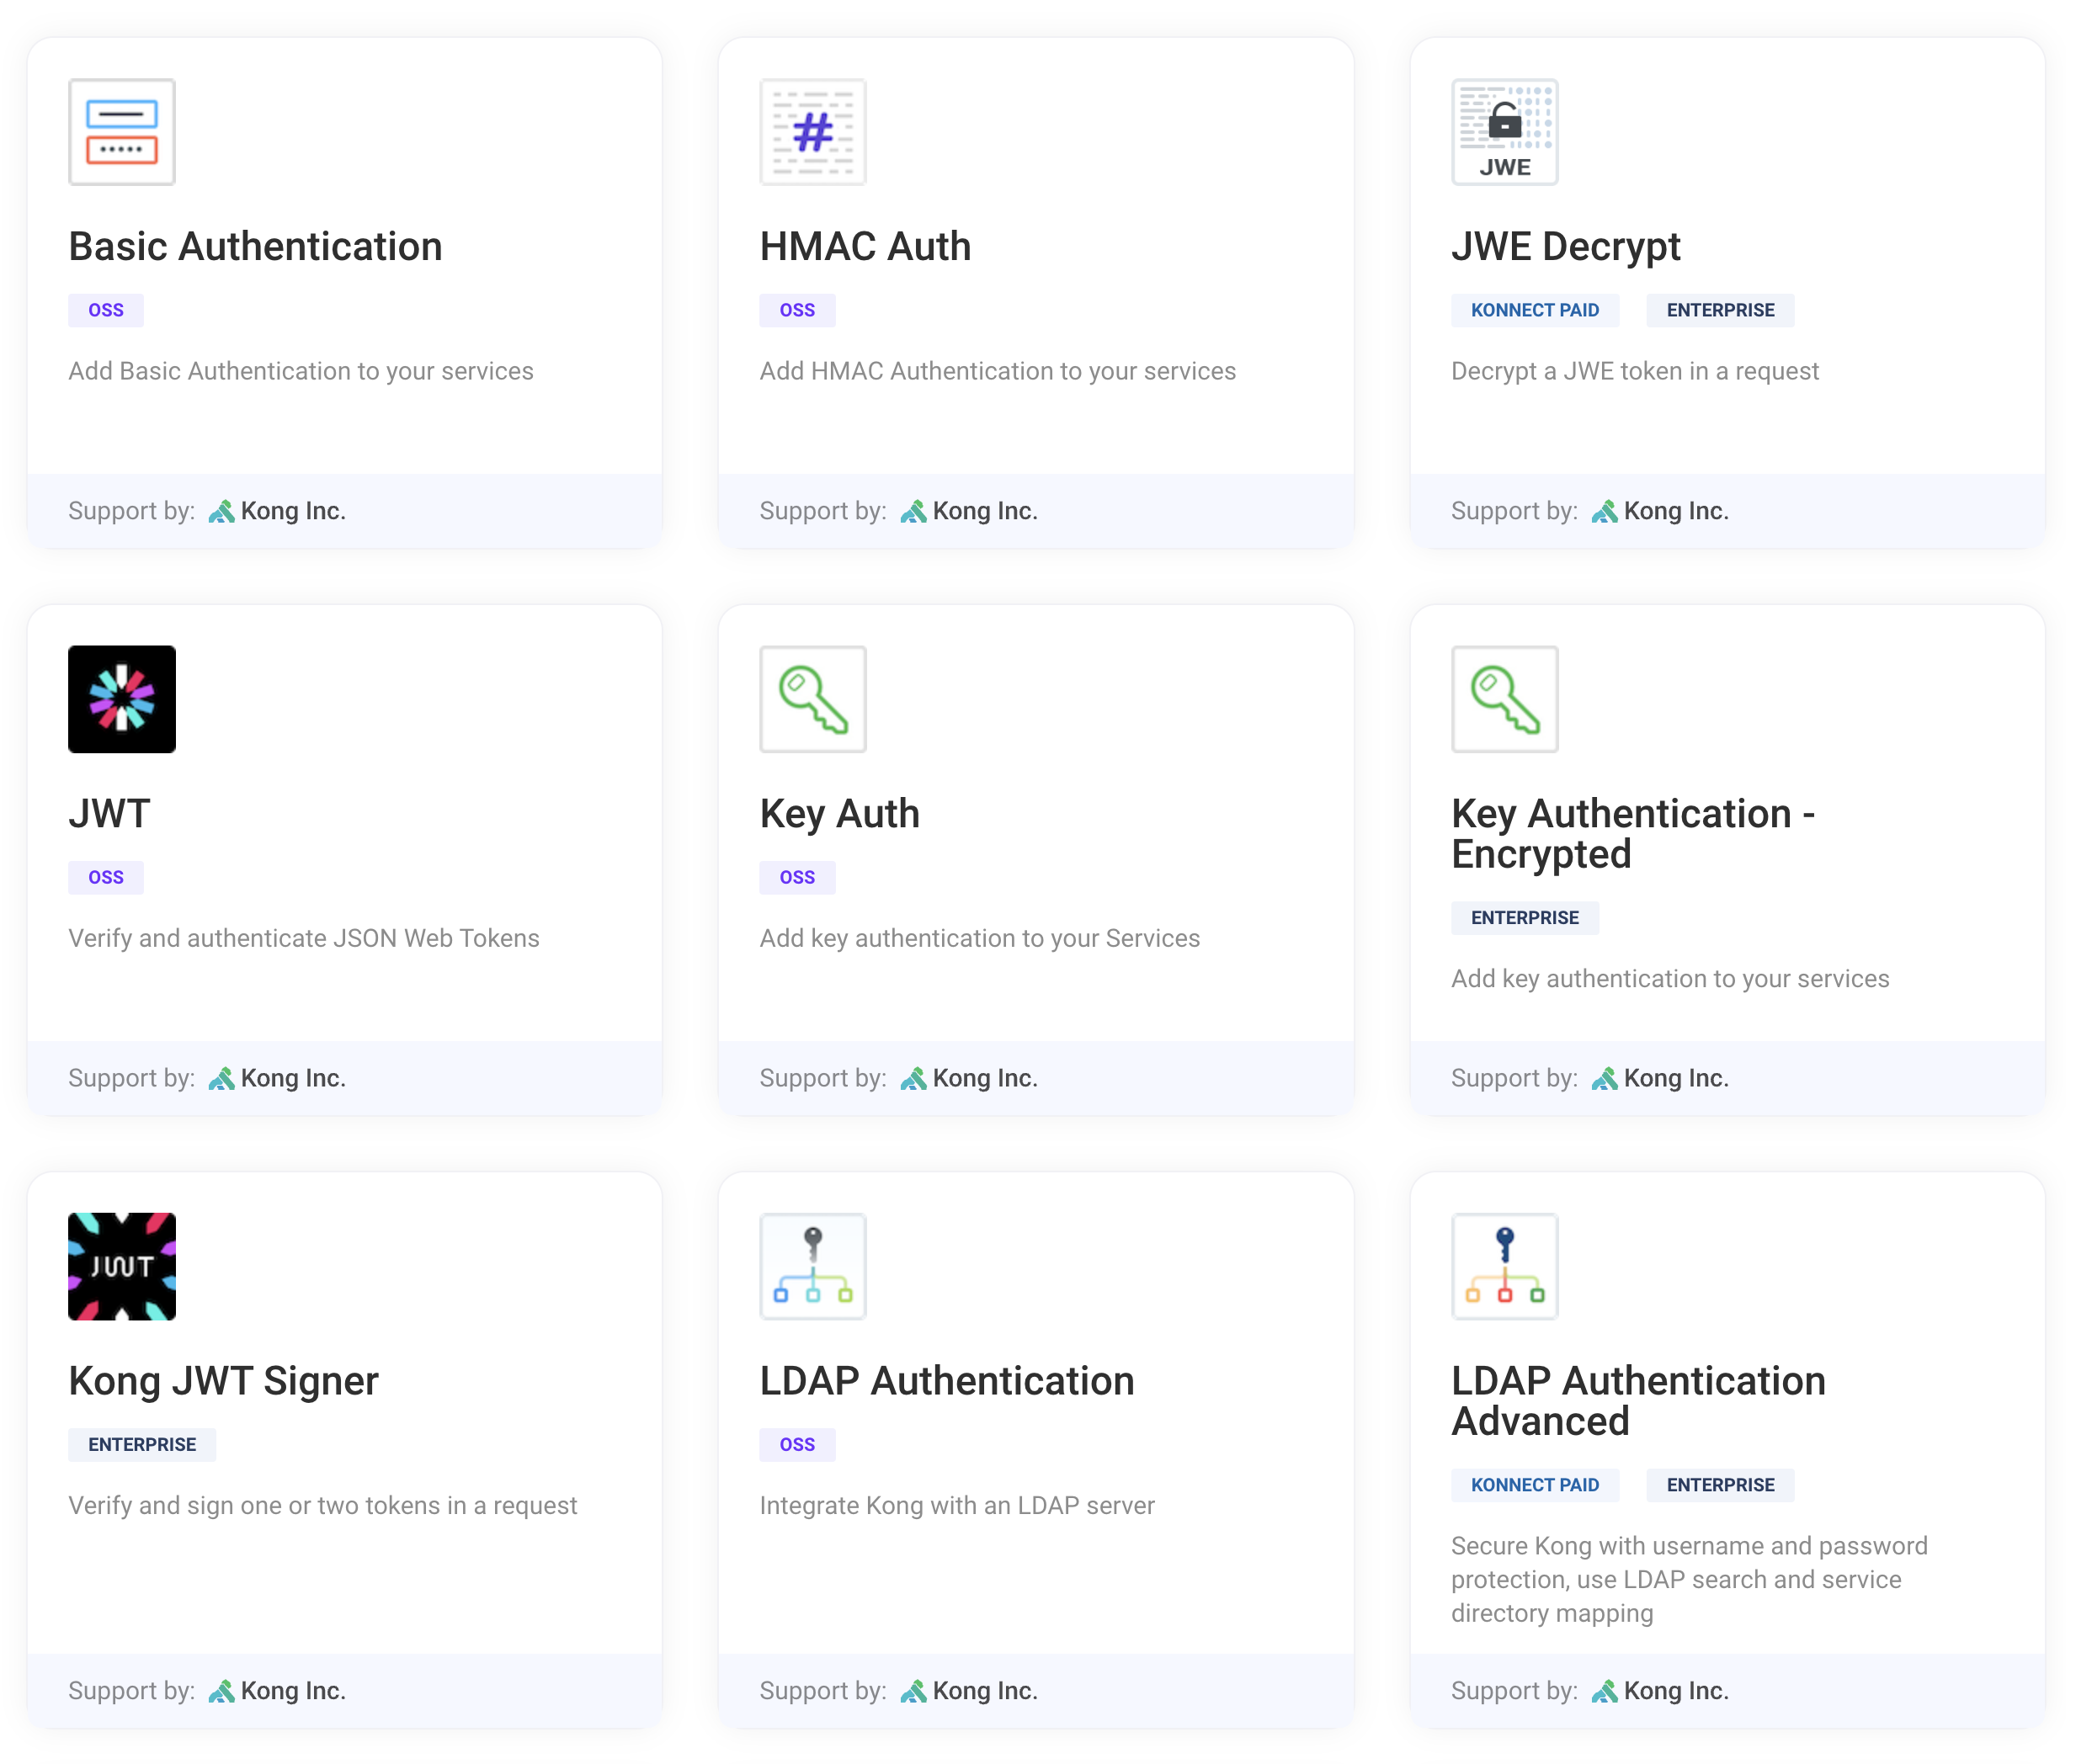
Task: Open the JWT plugin title
Action: point(109,813)
